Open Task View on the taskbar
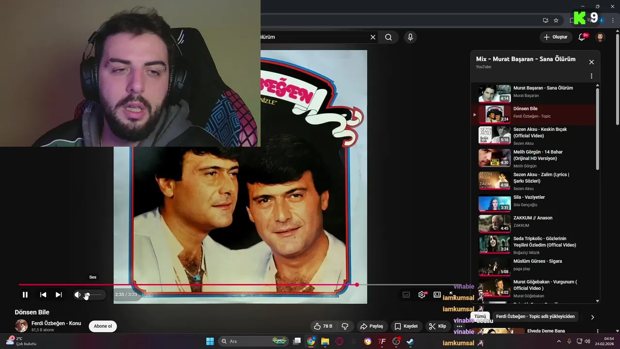The height and width of the screenshot is (349, 620). click(x=297, y=341)
